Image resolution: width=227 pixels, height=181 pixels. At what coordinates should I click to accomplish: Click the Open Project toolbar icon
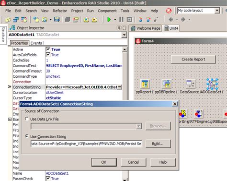point(76,20)
